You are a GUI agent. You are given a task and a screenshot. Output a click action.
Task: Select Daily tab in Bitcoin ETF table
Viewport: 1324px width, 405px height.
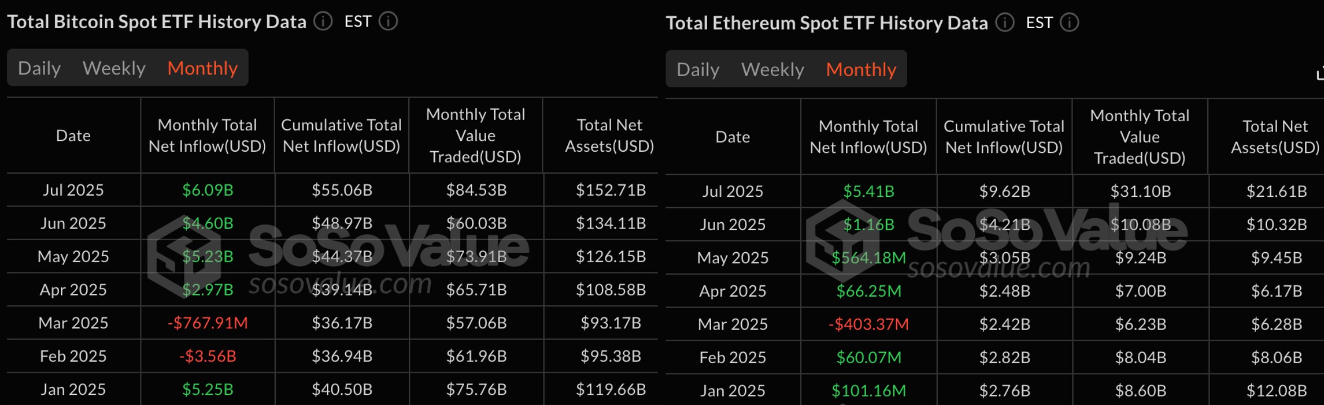[39, 68]
